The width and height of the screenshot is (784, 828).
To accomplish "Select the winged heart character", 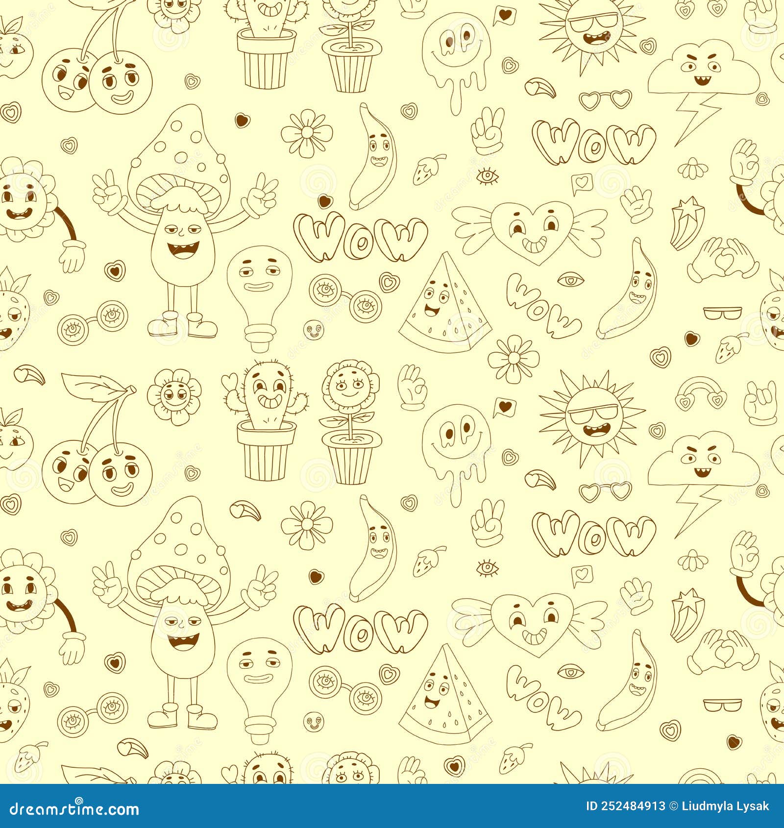I will click(x=534, y=230).
